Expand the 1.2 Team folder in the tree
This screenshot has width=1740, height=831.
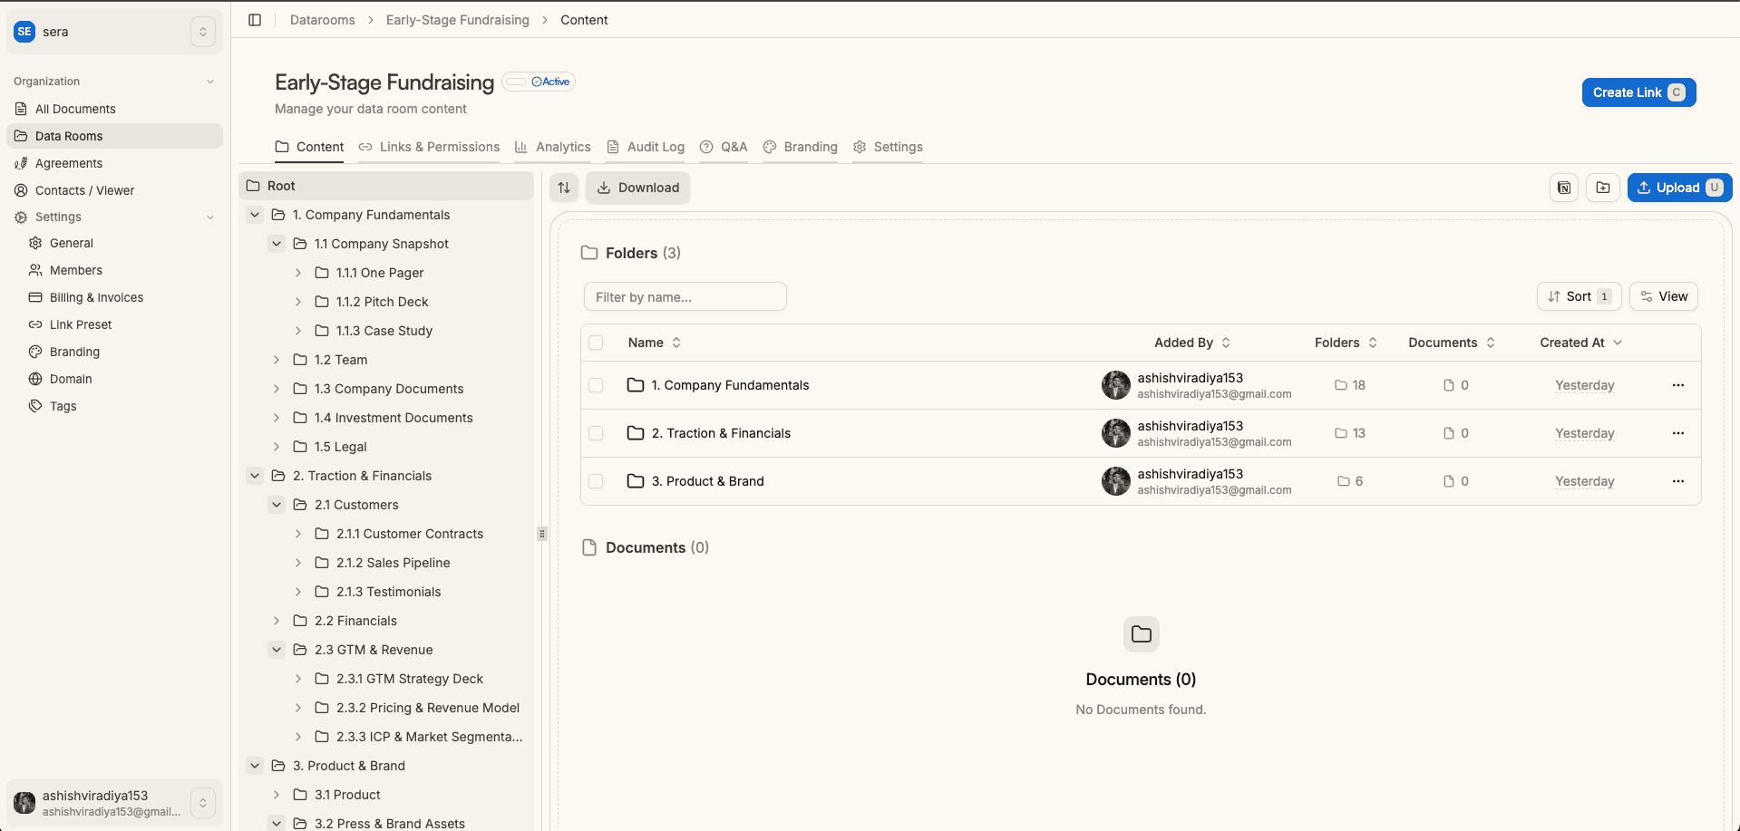[x=277, y=360]
